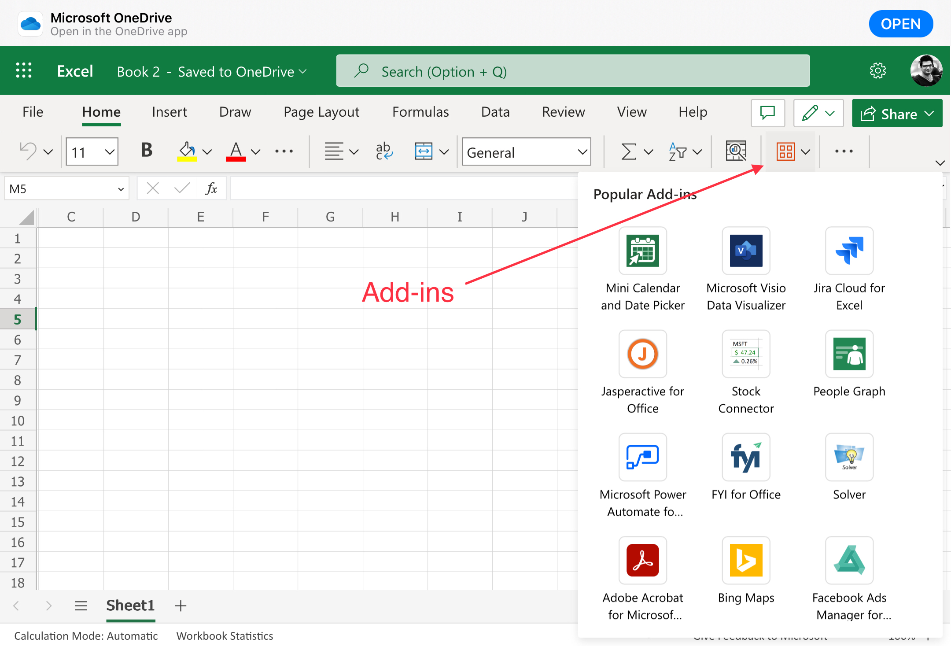Viewport: 951px width, 646px height.
Task: Open the ribbon overflow ellipsis
Action: point(844,151)
